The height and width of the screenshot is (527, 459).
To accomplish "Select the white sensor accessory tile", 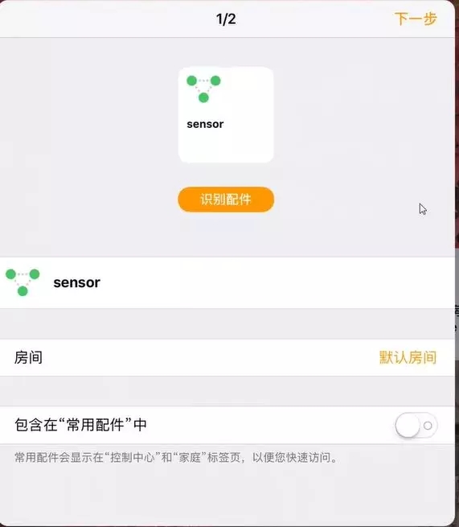I will point(226,115).
